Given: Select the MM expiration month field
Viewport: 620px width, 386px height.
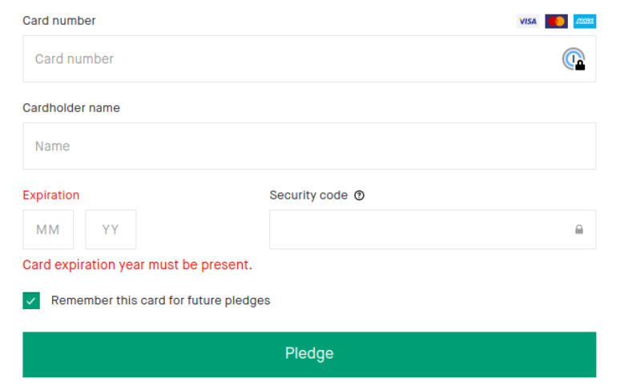Looking at the screenshot, I should point(48,230).
